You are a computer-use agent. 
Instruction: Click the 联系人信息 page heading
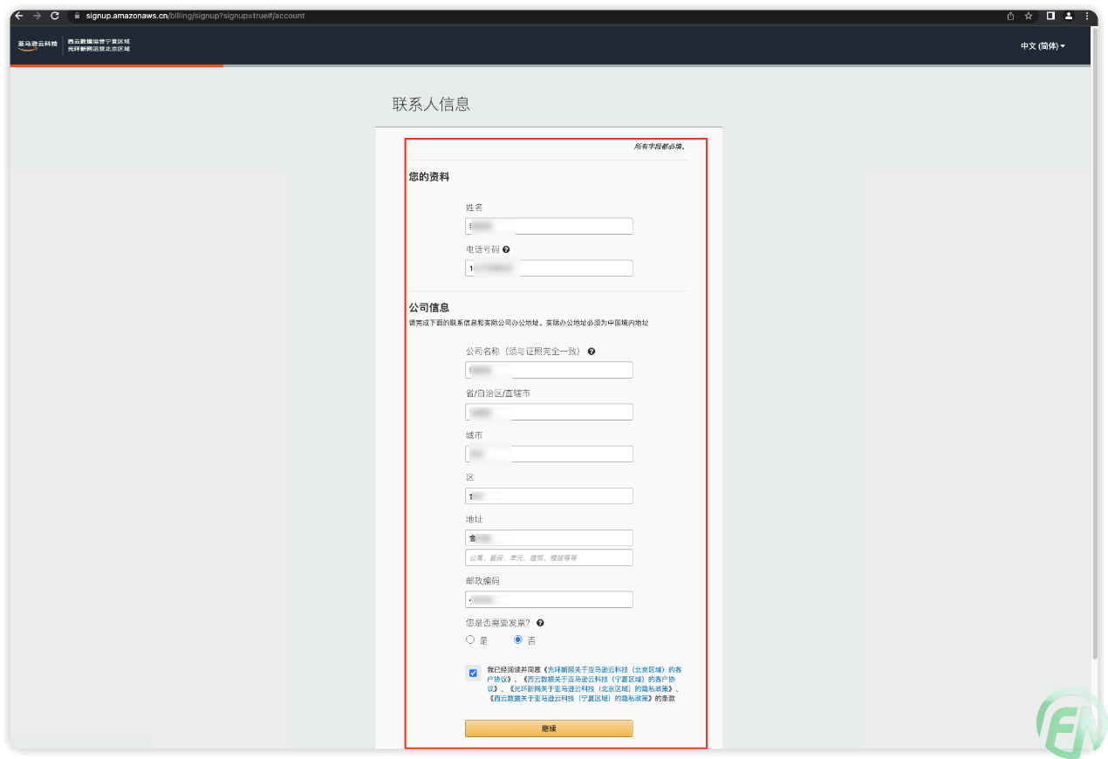tap(431, 104)
